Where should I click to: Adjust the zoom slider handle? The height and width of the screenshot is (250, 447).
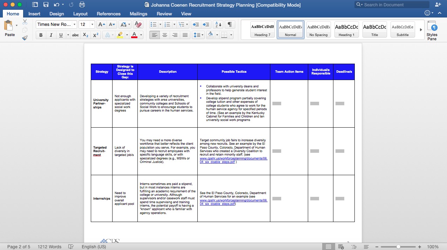coord(399,247)
